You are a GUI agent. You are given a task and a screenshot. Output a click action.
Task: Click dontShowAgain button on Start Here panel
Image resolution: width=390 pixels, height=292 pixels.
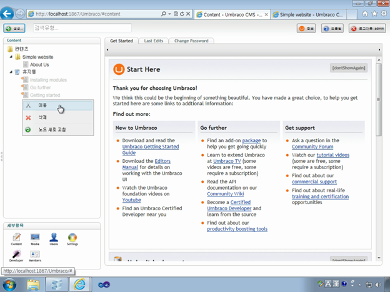[349, 68]
